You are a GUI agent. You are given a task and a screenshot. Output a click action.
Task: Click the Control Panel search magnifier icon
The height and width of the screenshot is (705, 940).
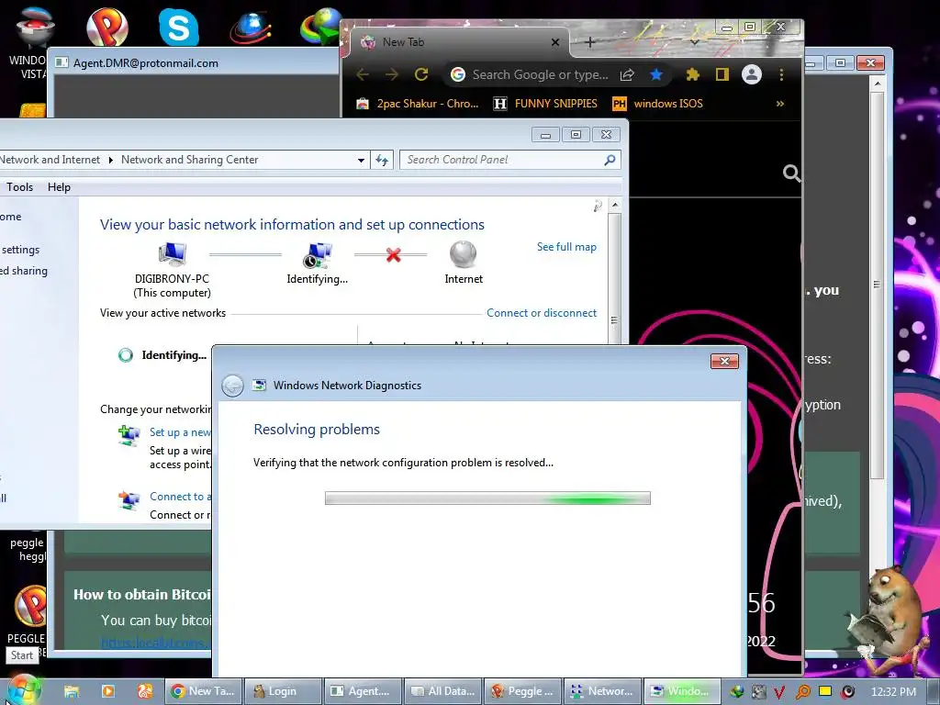tap(610, 160)
